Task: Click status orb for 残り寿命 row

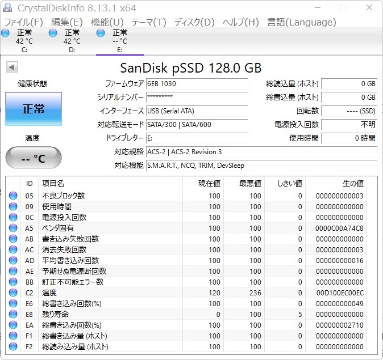Action: pyautogui.click(x=13, y=314)
